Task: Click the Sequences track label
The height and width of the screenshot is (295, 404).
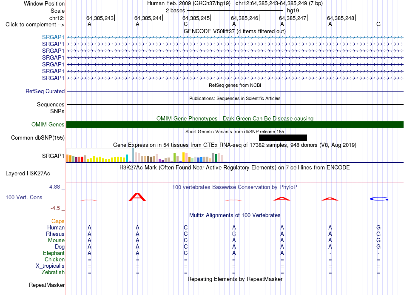Action: coord(51,104)
